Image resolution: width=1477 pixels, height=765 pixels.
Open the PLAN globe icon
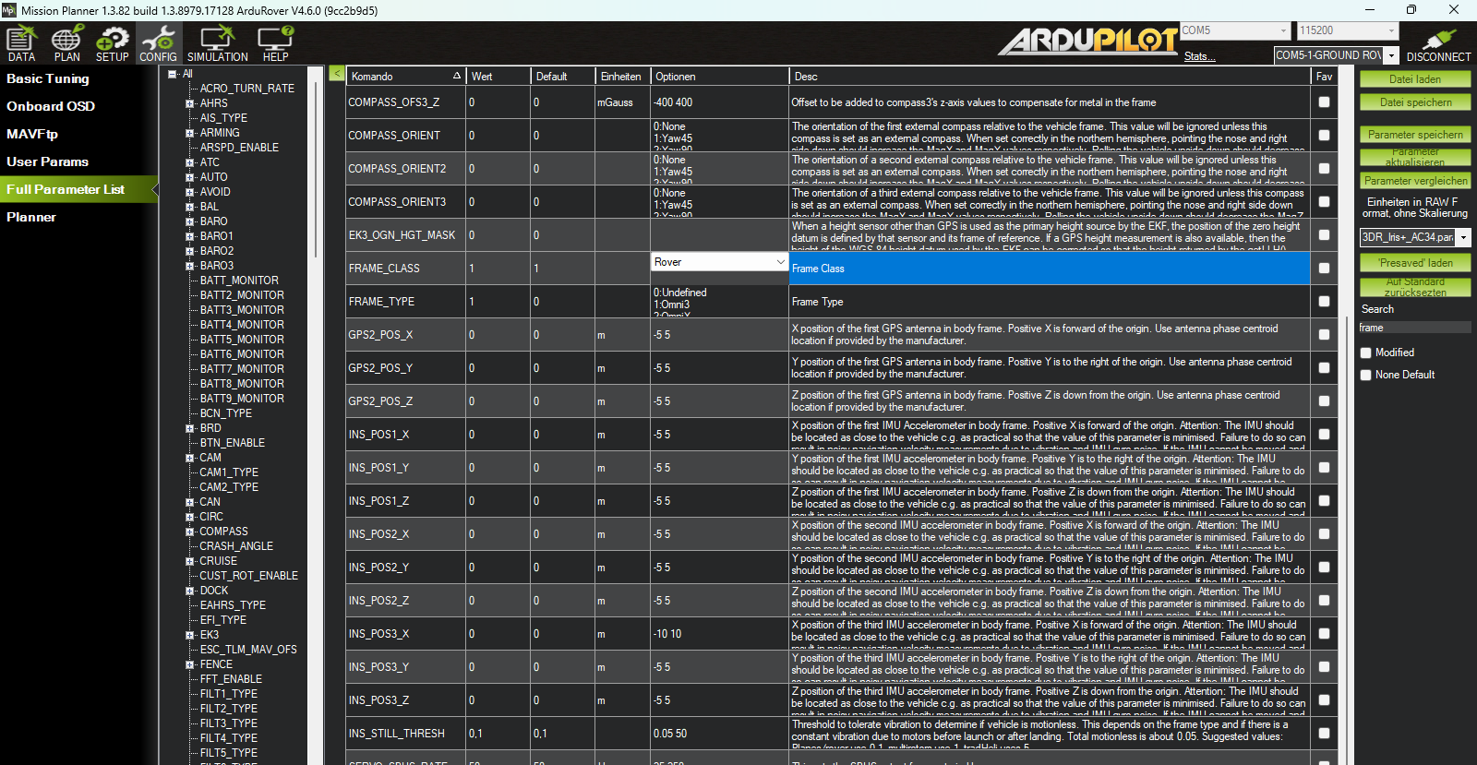(x=66, y=43)
